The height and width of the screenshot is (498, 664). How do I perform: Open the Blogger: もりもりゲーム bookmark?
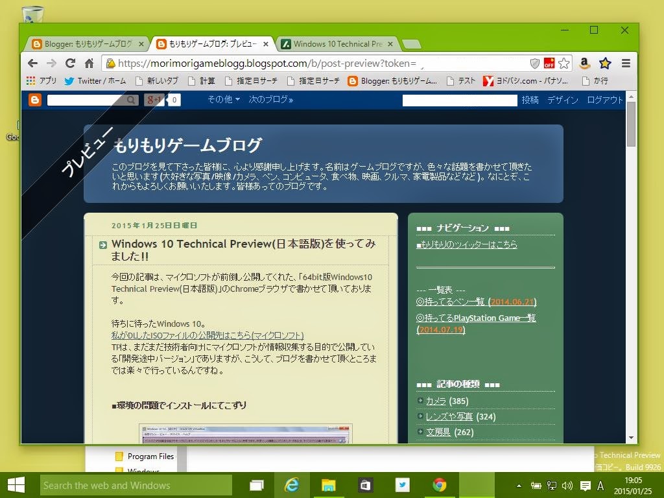click(392, 81)
